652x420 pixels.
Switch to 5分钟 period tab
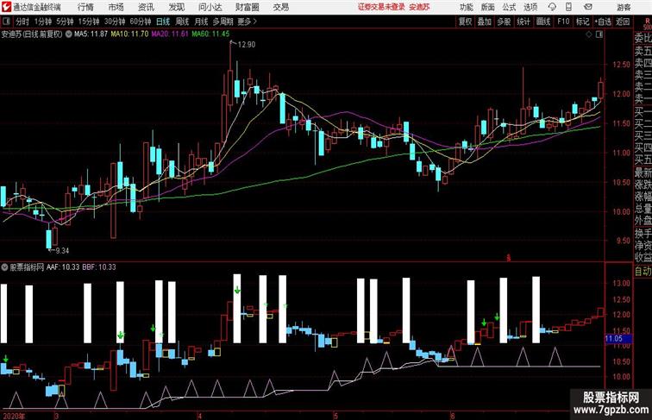click(x=65, y=22)
